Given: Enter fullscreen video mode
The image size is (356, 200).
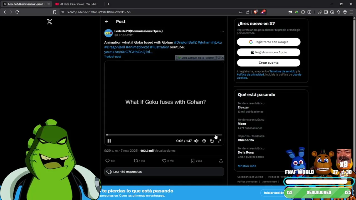Looking at the screenshot, I should (219, 141).
